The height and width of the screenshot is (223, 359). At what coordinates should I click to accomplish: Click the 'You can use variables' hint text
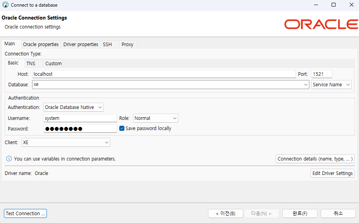(x=65, y=159)
